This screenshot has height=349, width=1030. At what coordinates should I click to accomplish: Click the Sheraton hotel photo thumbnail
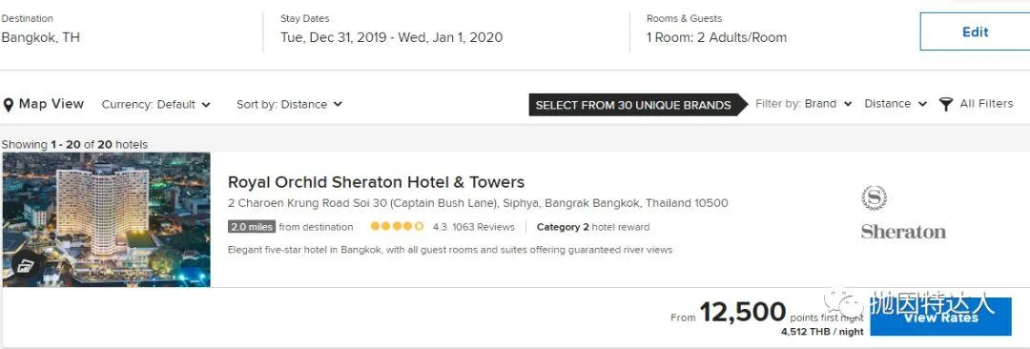[107, 219]
